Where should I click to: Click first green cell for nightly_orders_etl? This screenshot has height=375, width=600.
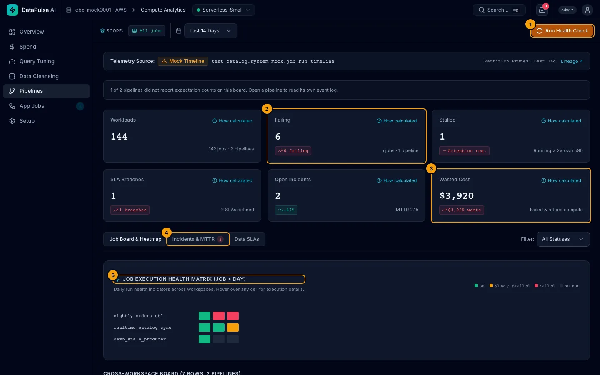(205, 316)
